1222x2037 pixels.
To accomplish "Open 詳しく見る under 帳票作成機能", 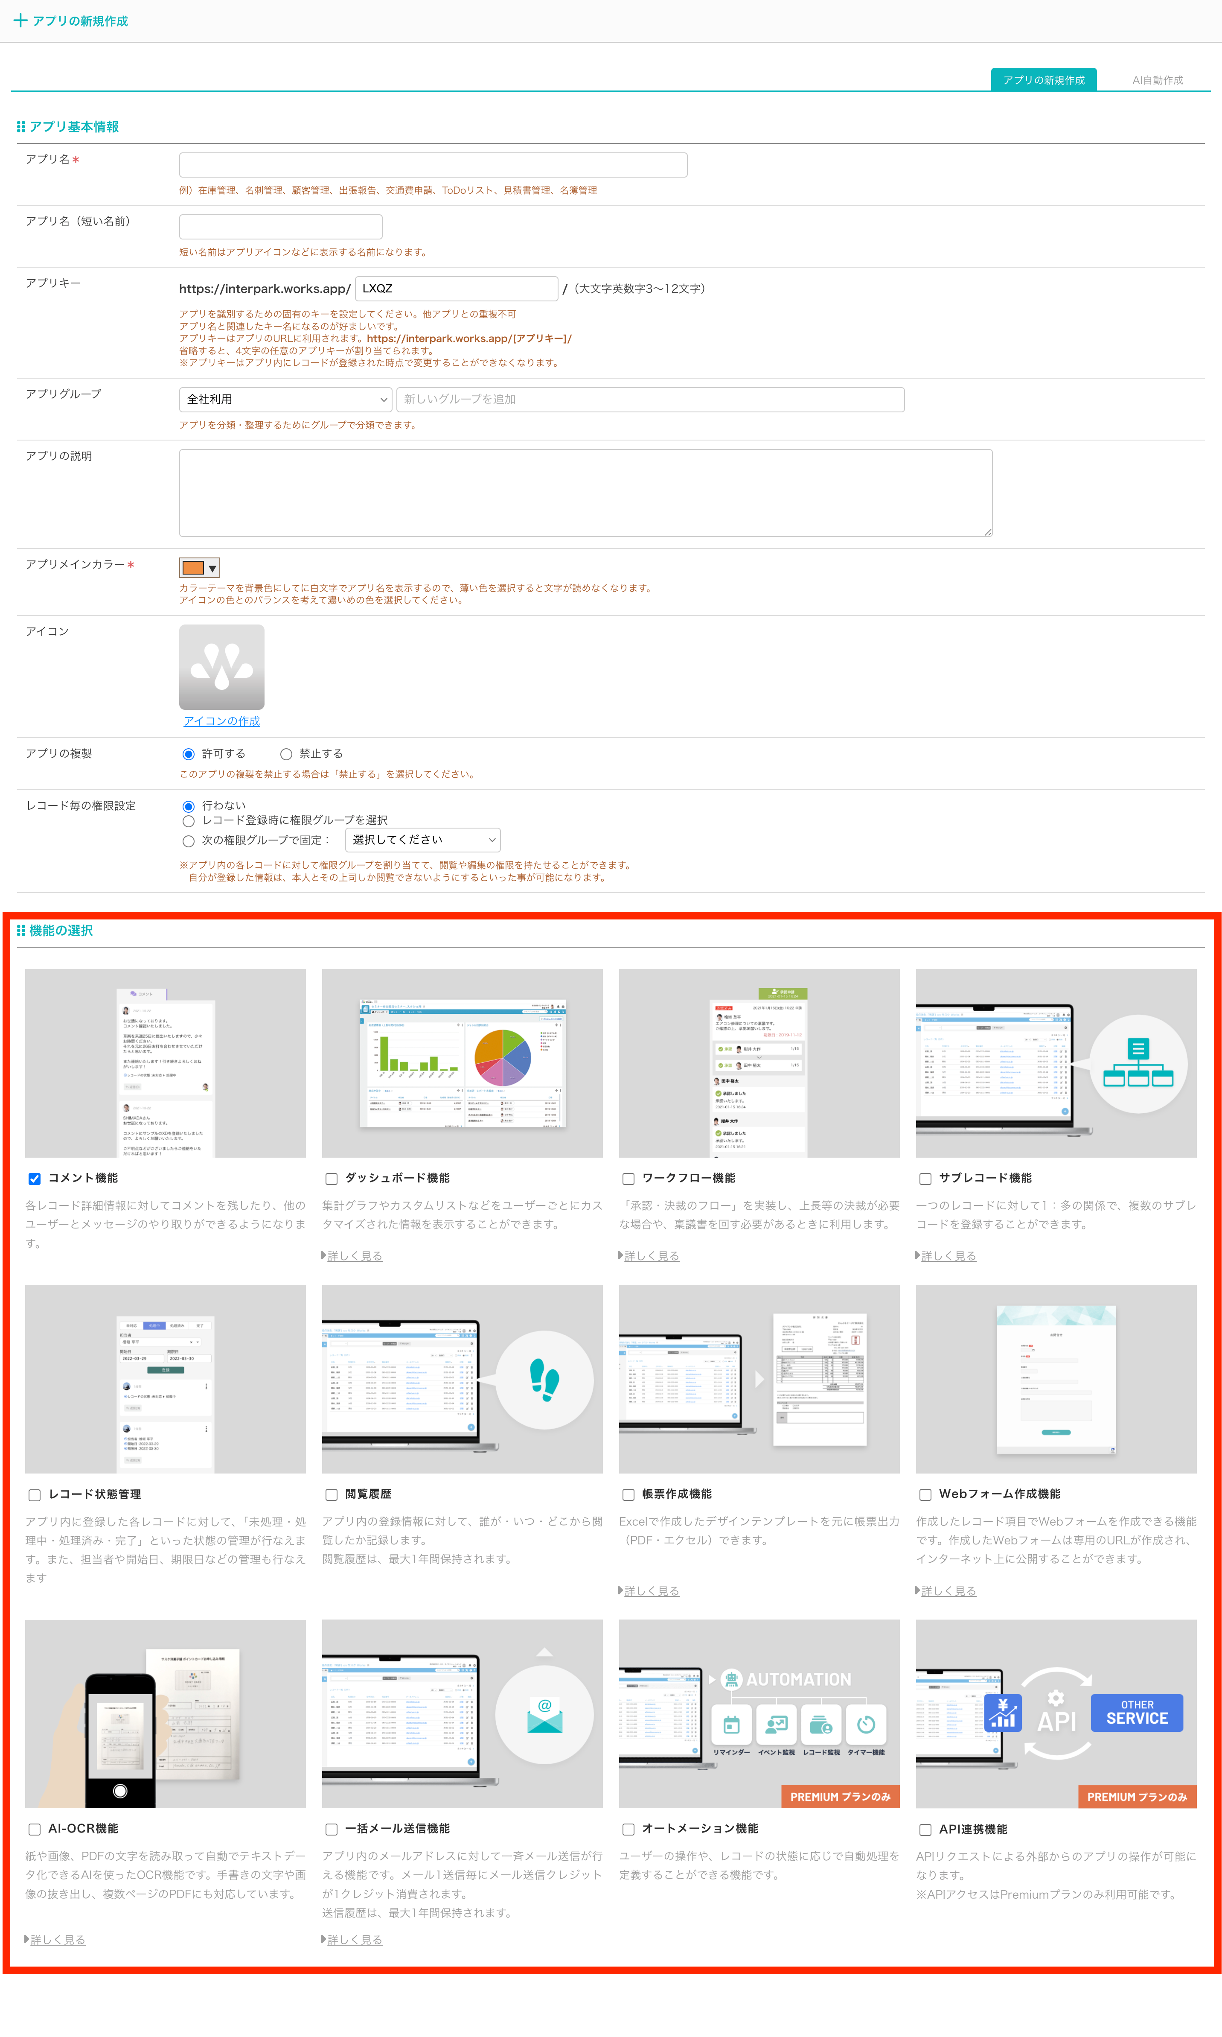I will pos(652,1590).
